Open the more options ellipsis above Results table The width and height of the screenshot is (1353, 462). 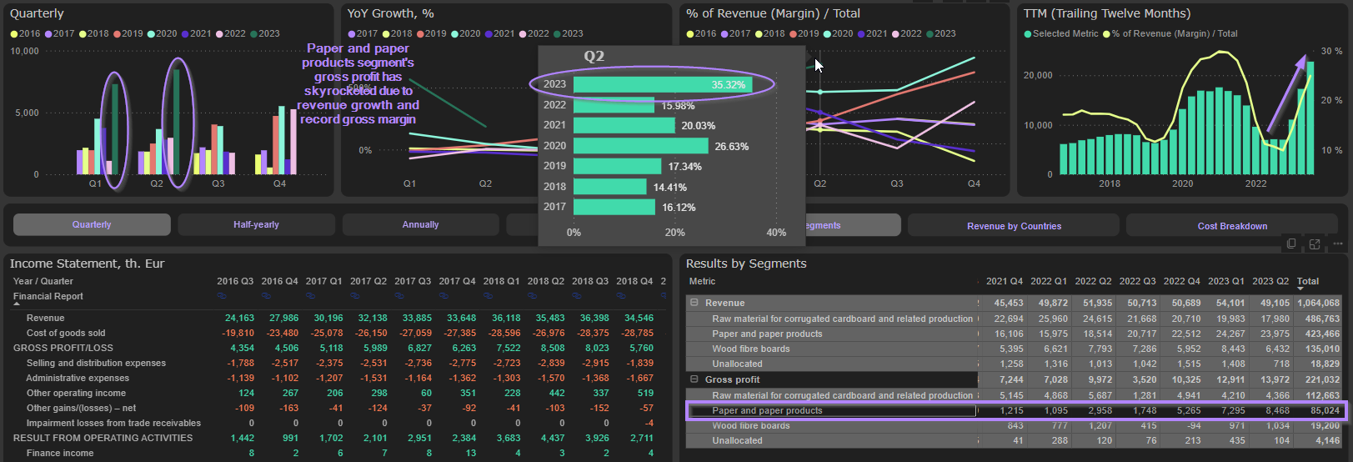[1338, 244]
